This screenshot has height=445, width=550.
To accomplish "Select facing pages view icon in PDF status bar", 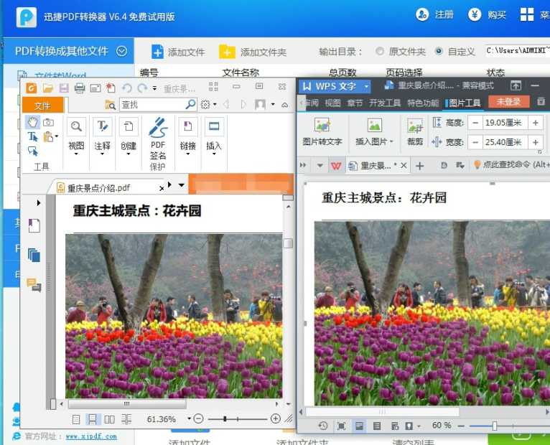I will [x=109, y=419].
